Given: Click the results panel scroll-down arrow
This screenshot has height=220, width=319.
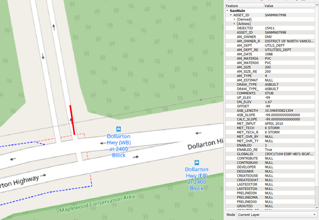Looking at the screenshot, I should pos(317,208).
